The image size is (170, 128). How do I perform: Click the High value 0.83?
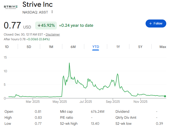(x=38, y=117)
